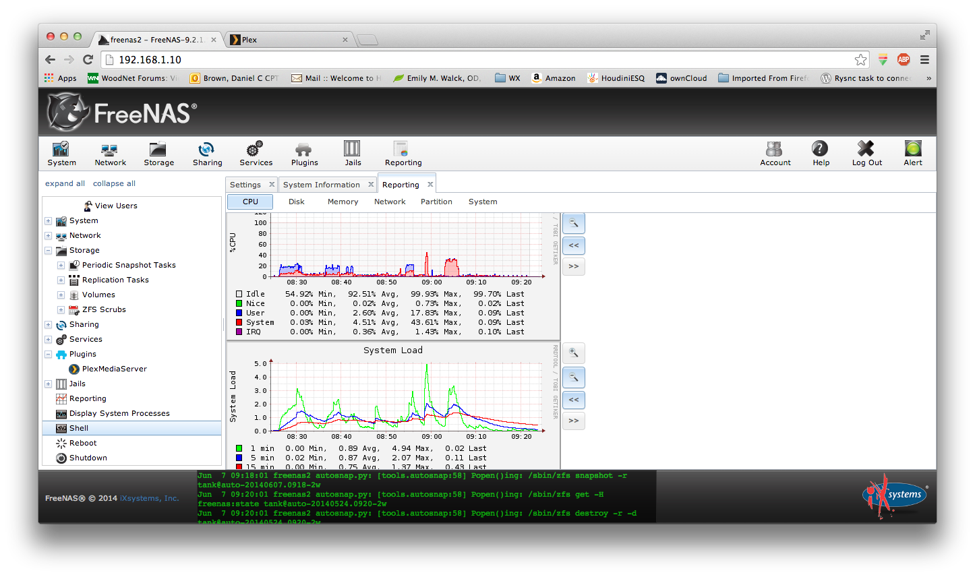This screenshot has width=975, height=577.
Task: Open Network in the top toolbar
Action: 110,153
